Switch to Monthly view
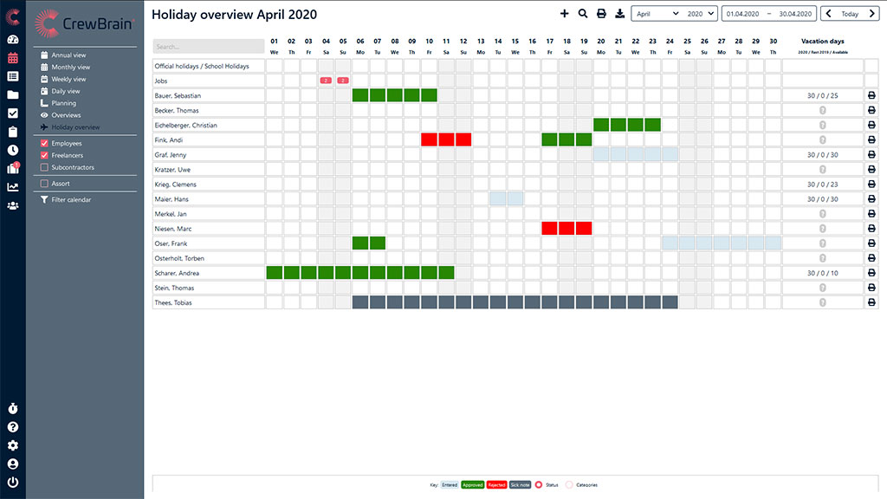This screenshot has width=887, height=499. coord(70,67)
